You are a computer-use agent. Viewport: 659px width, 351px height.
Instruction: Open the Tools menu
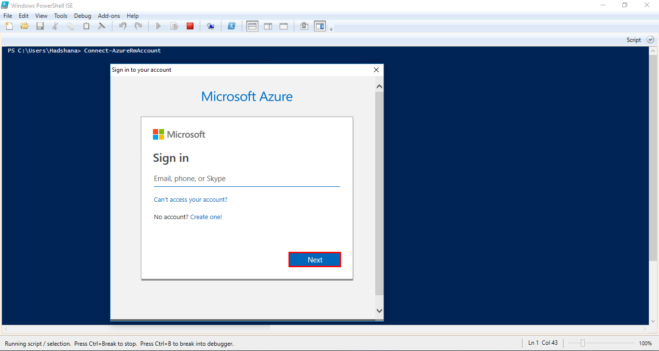(61, 16)
